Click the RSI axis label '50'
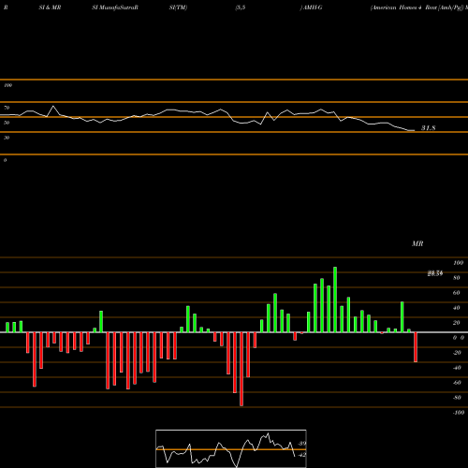 tap(7, 123)
